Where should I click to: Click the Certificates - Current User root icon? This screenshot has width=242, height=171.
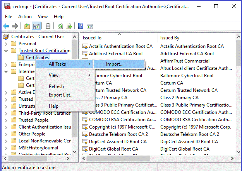[6, 37]
